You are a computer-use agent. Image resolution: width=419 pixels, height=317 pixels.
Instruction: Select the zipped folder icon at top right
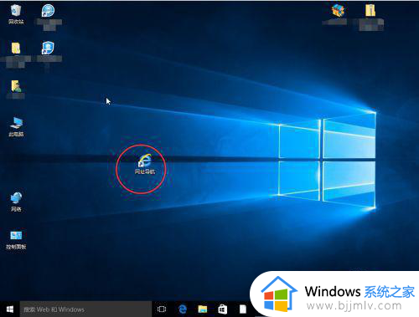[370, 16]
